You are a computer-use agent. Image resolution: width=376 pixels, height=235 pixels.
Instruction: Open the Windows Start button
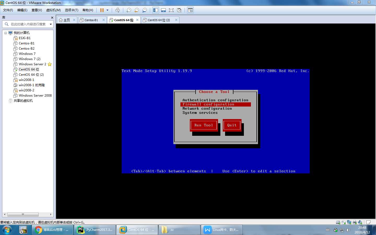point(7,230)
